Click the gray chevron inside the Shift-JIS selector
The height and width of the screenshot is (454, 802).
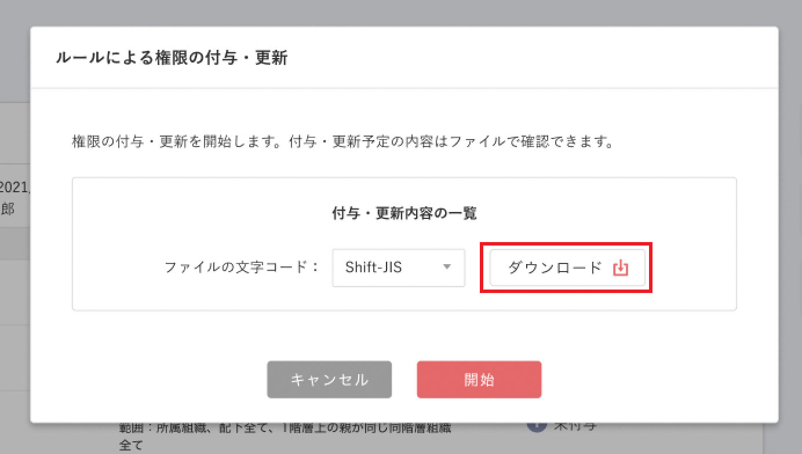447,268
